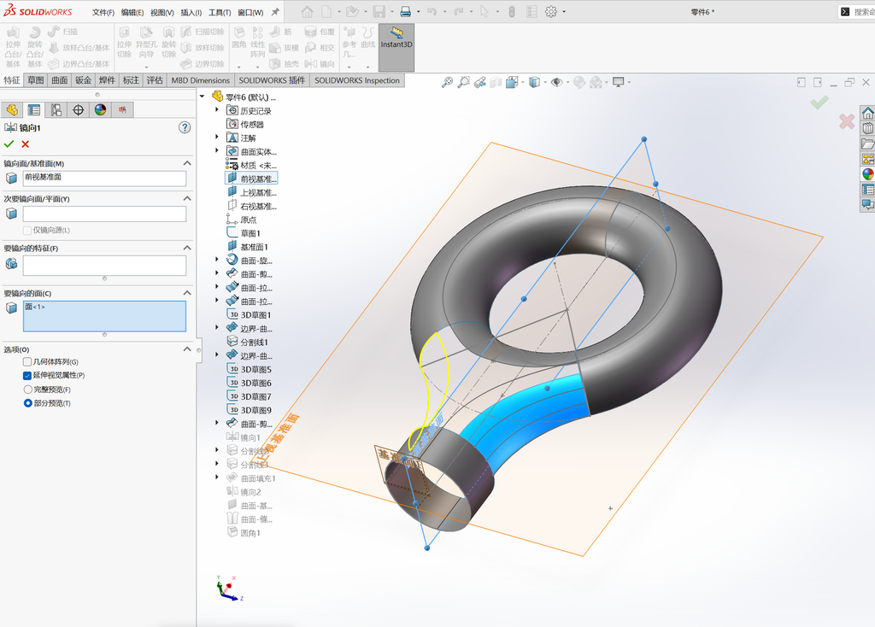This screenshot has width=875, height=627.
Task: Click the Zoom to Area icon
Action: pos(463,83)
